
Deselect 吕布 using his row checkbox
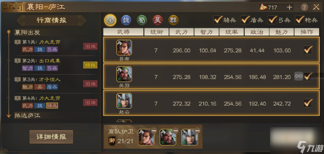[307, 50]
